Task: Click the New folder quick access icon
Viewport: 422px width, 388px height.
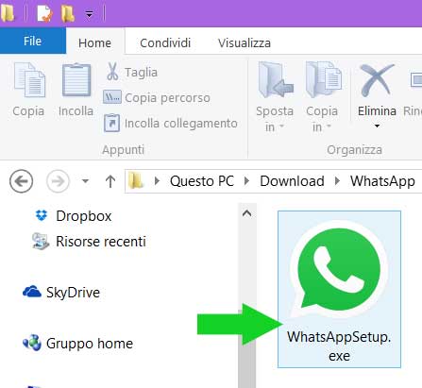Action: coord(68,13)
